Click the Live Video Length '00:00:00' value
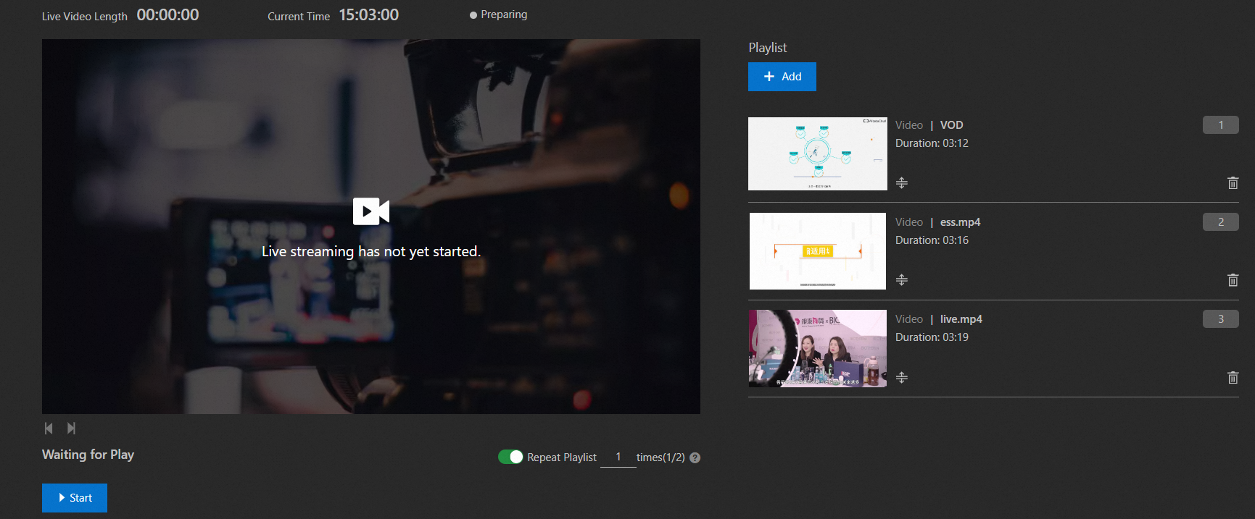The height and width of the screenshot is (519, 1255). click(x=167, y=14)
